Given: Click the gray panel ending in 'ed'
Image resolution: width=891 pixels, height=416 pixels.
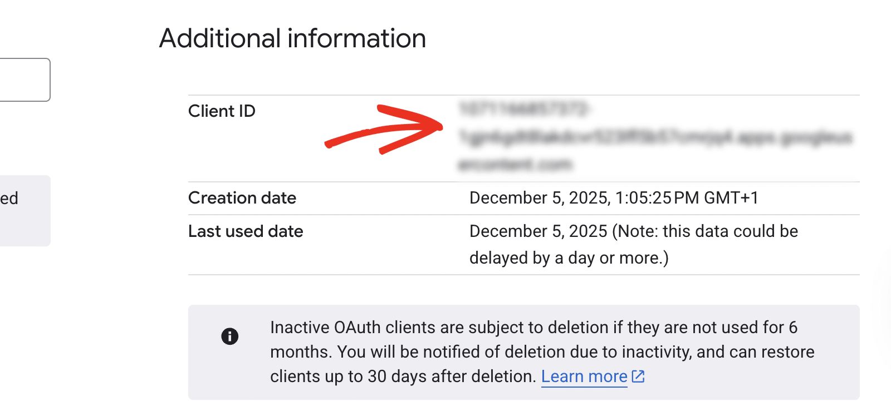Looking at the screenshot, I should (25, 211).
